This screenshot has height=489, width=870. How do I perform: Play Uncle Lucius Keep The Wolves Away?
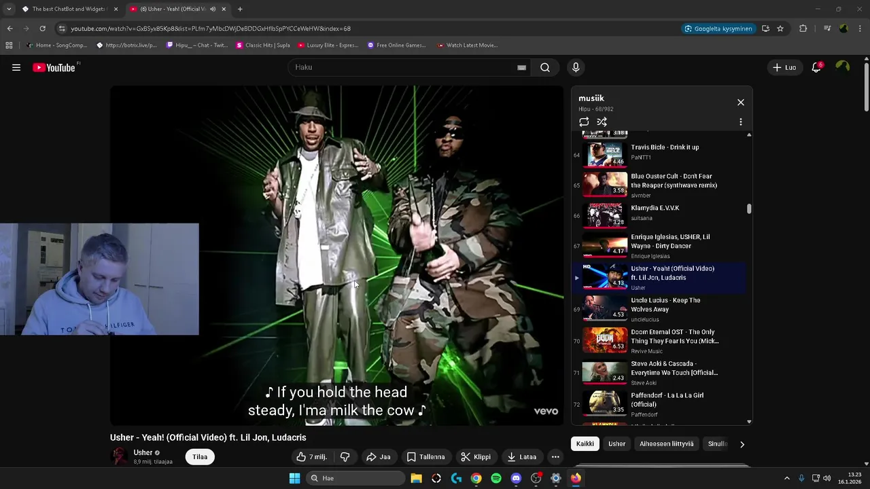[x=659, y=310]
